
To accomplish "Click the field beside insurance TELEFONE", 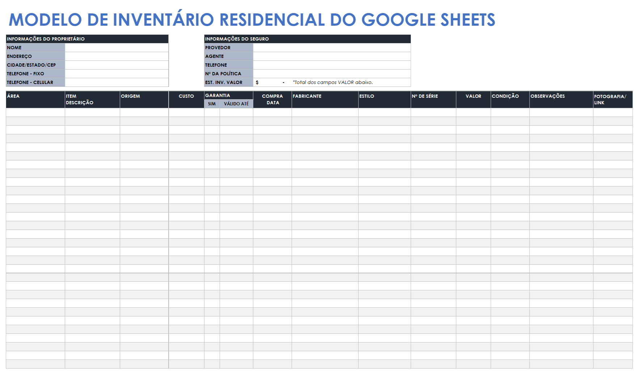I will pos(332,65).
